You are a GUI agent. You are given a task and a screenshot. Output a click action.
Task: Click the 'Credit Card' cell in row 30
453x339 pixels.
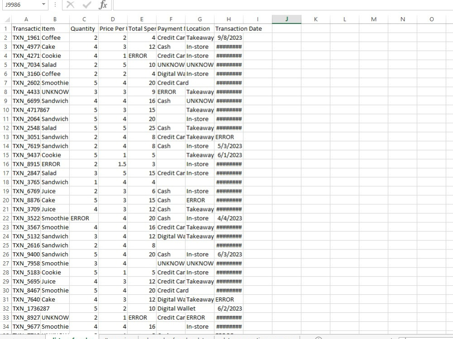pos(173,290)
